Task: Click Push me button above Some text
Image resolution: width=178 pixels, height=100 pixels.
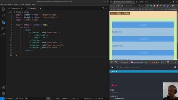Action: 143,39
